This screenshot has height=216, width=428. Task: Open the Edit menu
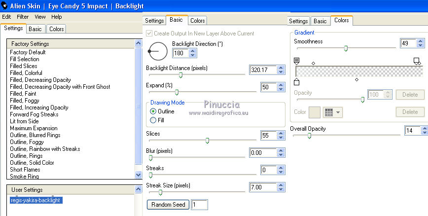coord(6,17)
